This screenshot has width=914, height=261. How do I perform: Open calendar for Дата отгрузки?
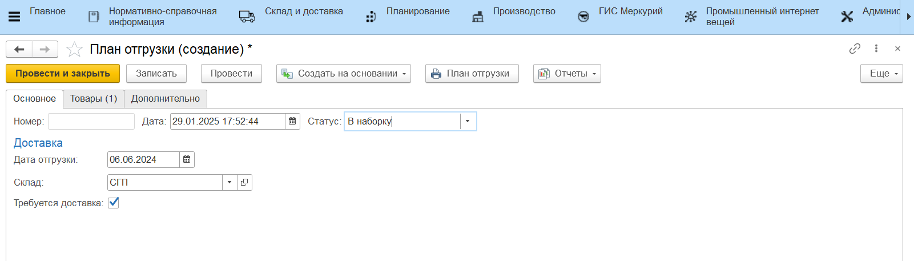(187, 159)
